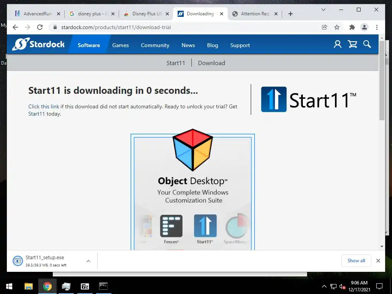The width and height of the screenshot is (392, 294).
Task: Open the Games menu
Action: [x=121, y=45]
